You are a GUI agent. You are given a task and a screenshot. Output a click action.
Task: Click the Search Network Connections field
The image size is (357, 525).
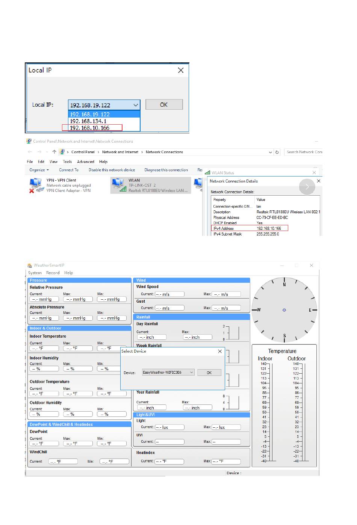[304, 152]
